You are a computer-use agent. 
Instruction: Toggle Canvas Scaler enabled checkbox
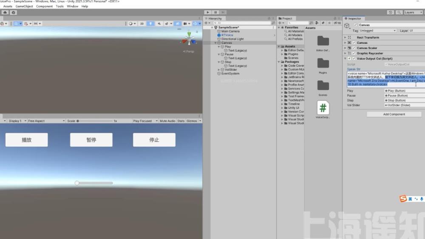pos(354,48)
